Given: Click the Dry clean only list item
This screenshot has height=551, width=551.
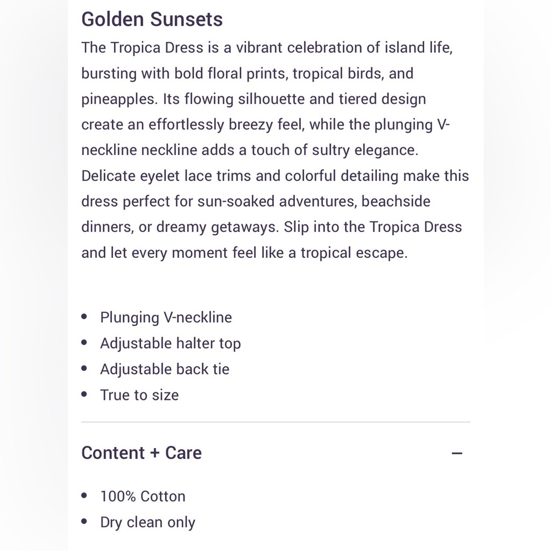Looking at the screenshot, I should tap(148, 522).
